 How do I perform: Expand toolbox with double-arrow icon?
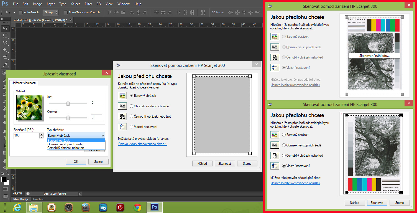[x=2, y=19]
